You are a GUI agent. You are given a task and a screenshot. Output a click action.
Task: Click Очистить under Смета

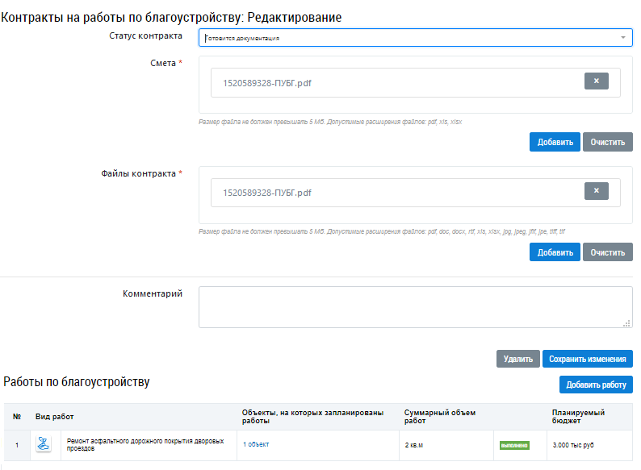click(607, 142)
